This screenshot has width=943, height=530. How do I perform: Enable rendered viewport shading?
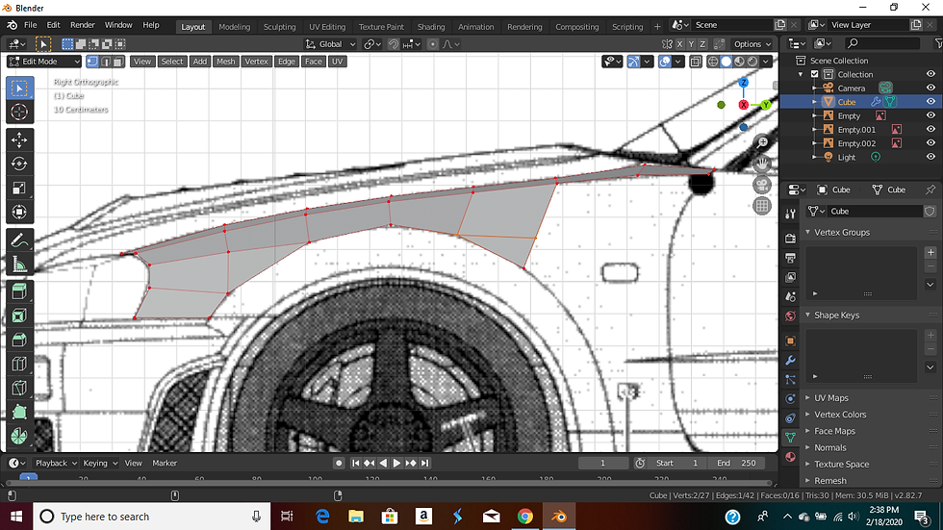752,62
